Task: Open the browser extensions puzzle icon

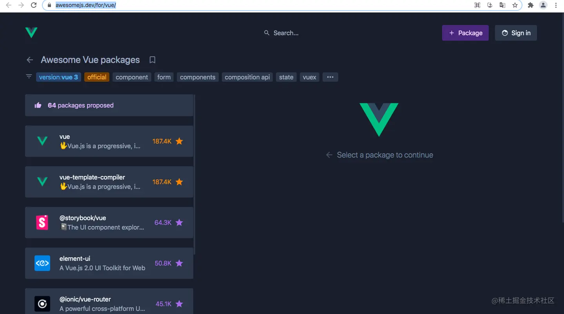Action: pyautogui.click(x=531, y=5)
